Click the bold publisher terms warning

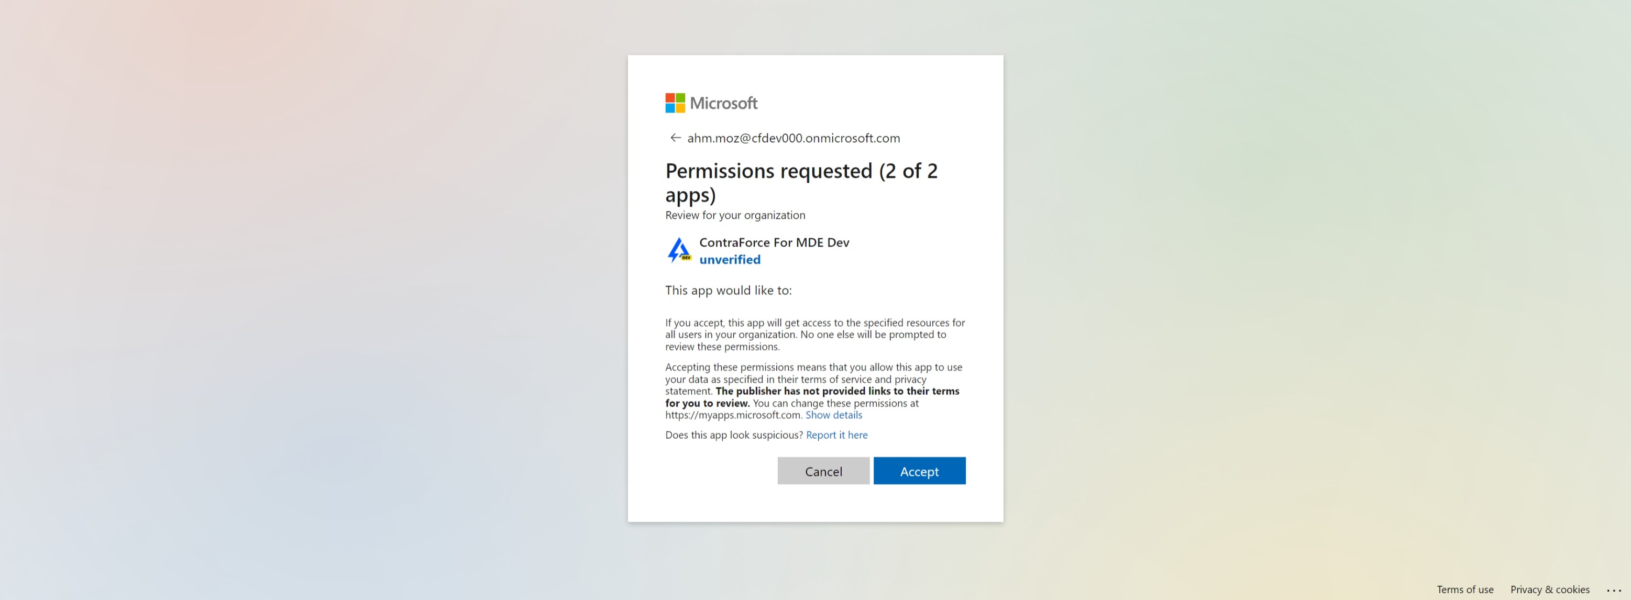tap(836, 392)
